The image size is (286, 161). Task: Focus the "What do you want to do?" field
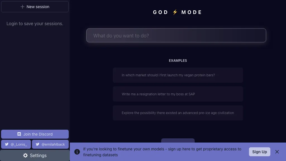click(176, 35)
